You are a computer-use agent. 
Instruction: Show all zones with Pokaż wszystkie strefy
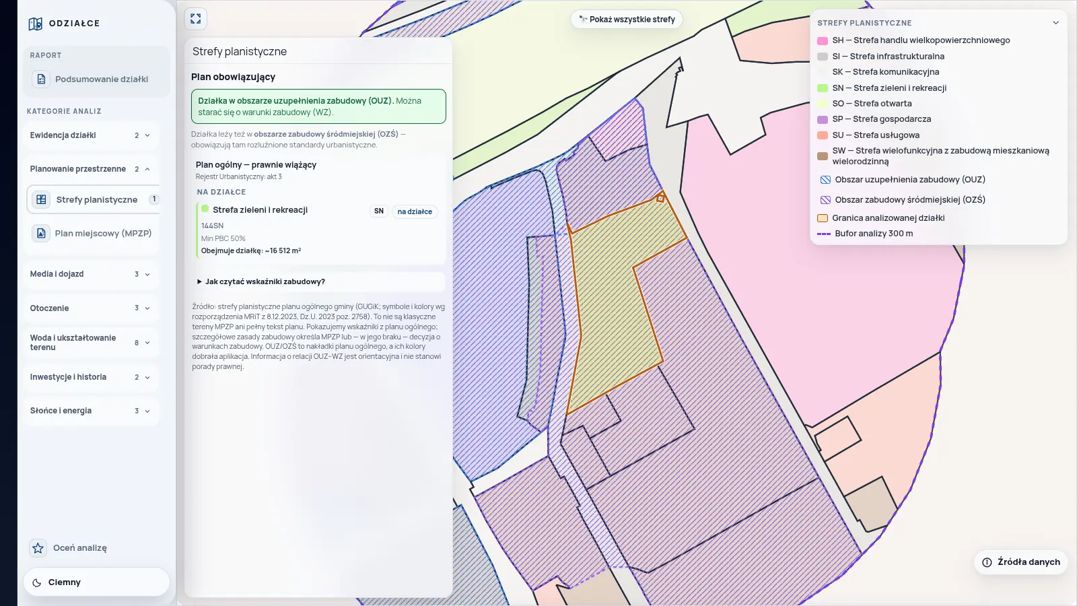click(627, 19)
